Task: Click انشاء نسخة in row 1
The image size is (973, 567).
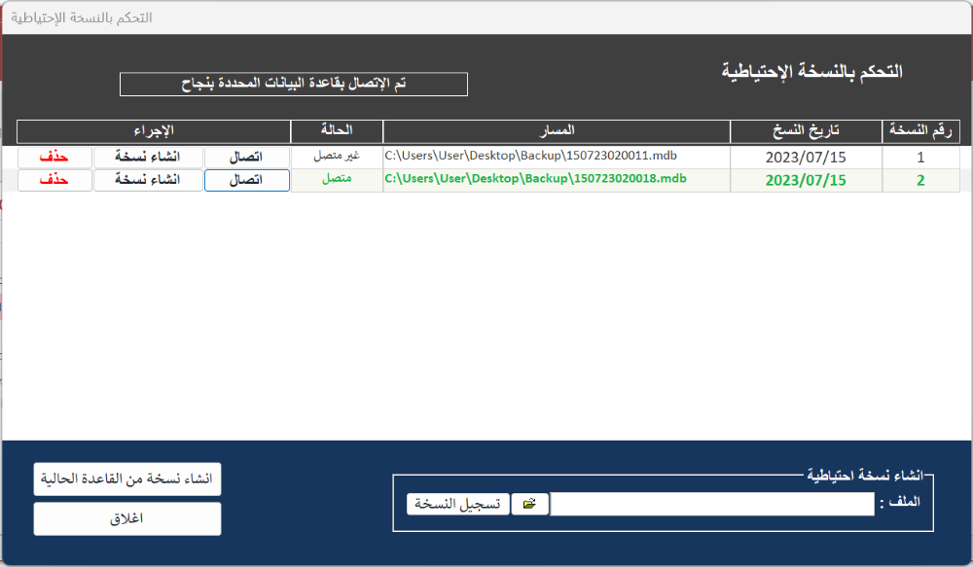Action: point(148,157)
